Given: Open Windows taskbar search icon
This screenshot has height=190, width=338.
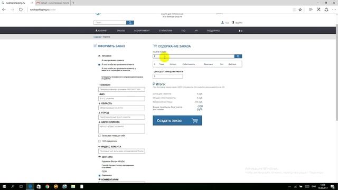Looking at the screenshot, I should [13, 186].
